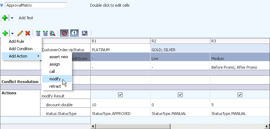Viewport: 270px width, 129px height.
Task: Click the modify Result action row label
Action: click(53, 96)
